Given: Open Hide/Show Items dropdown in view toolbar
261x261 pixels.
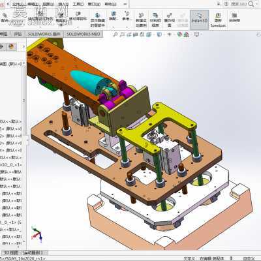Looking at the screenshot, I should coord(170,35).
